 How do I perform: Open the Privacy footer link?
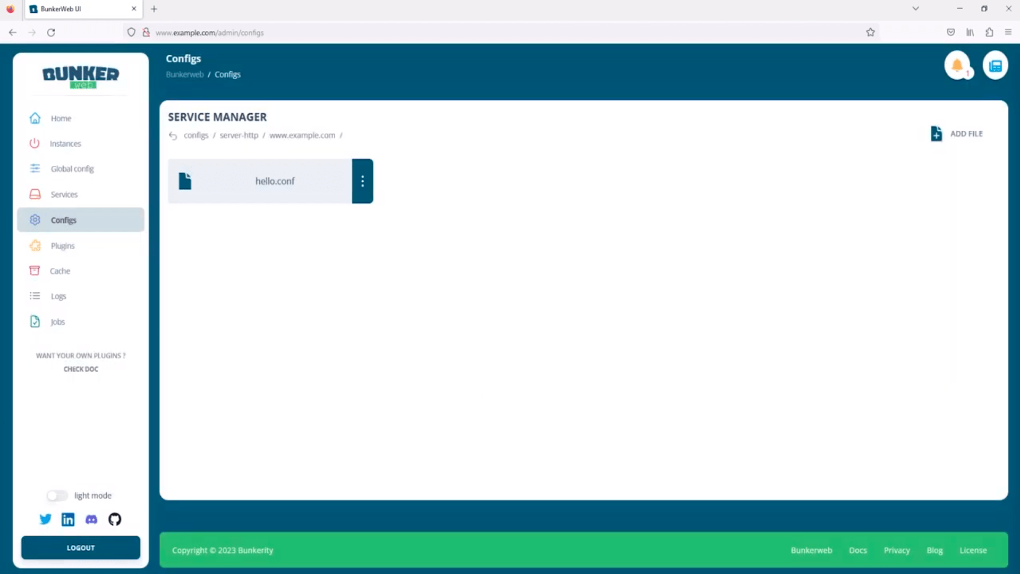tap(897, 551)
